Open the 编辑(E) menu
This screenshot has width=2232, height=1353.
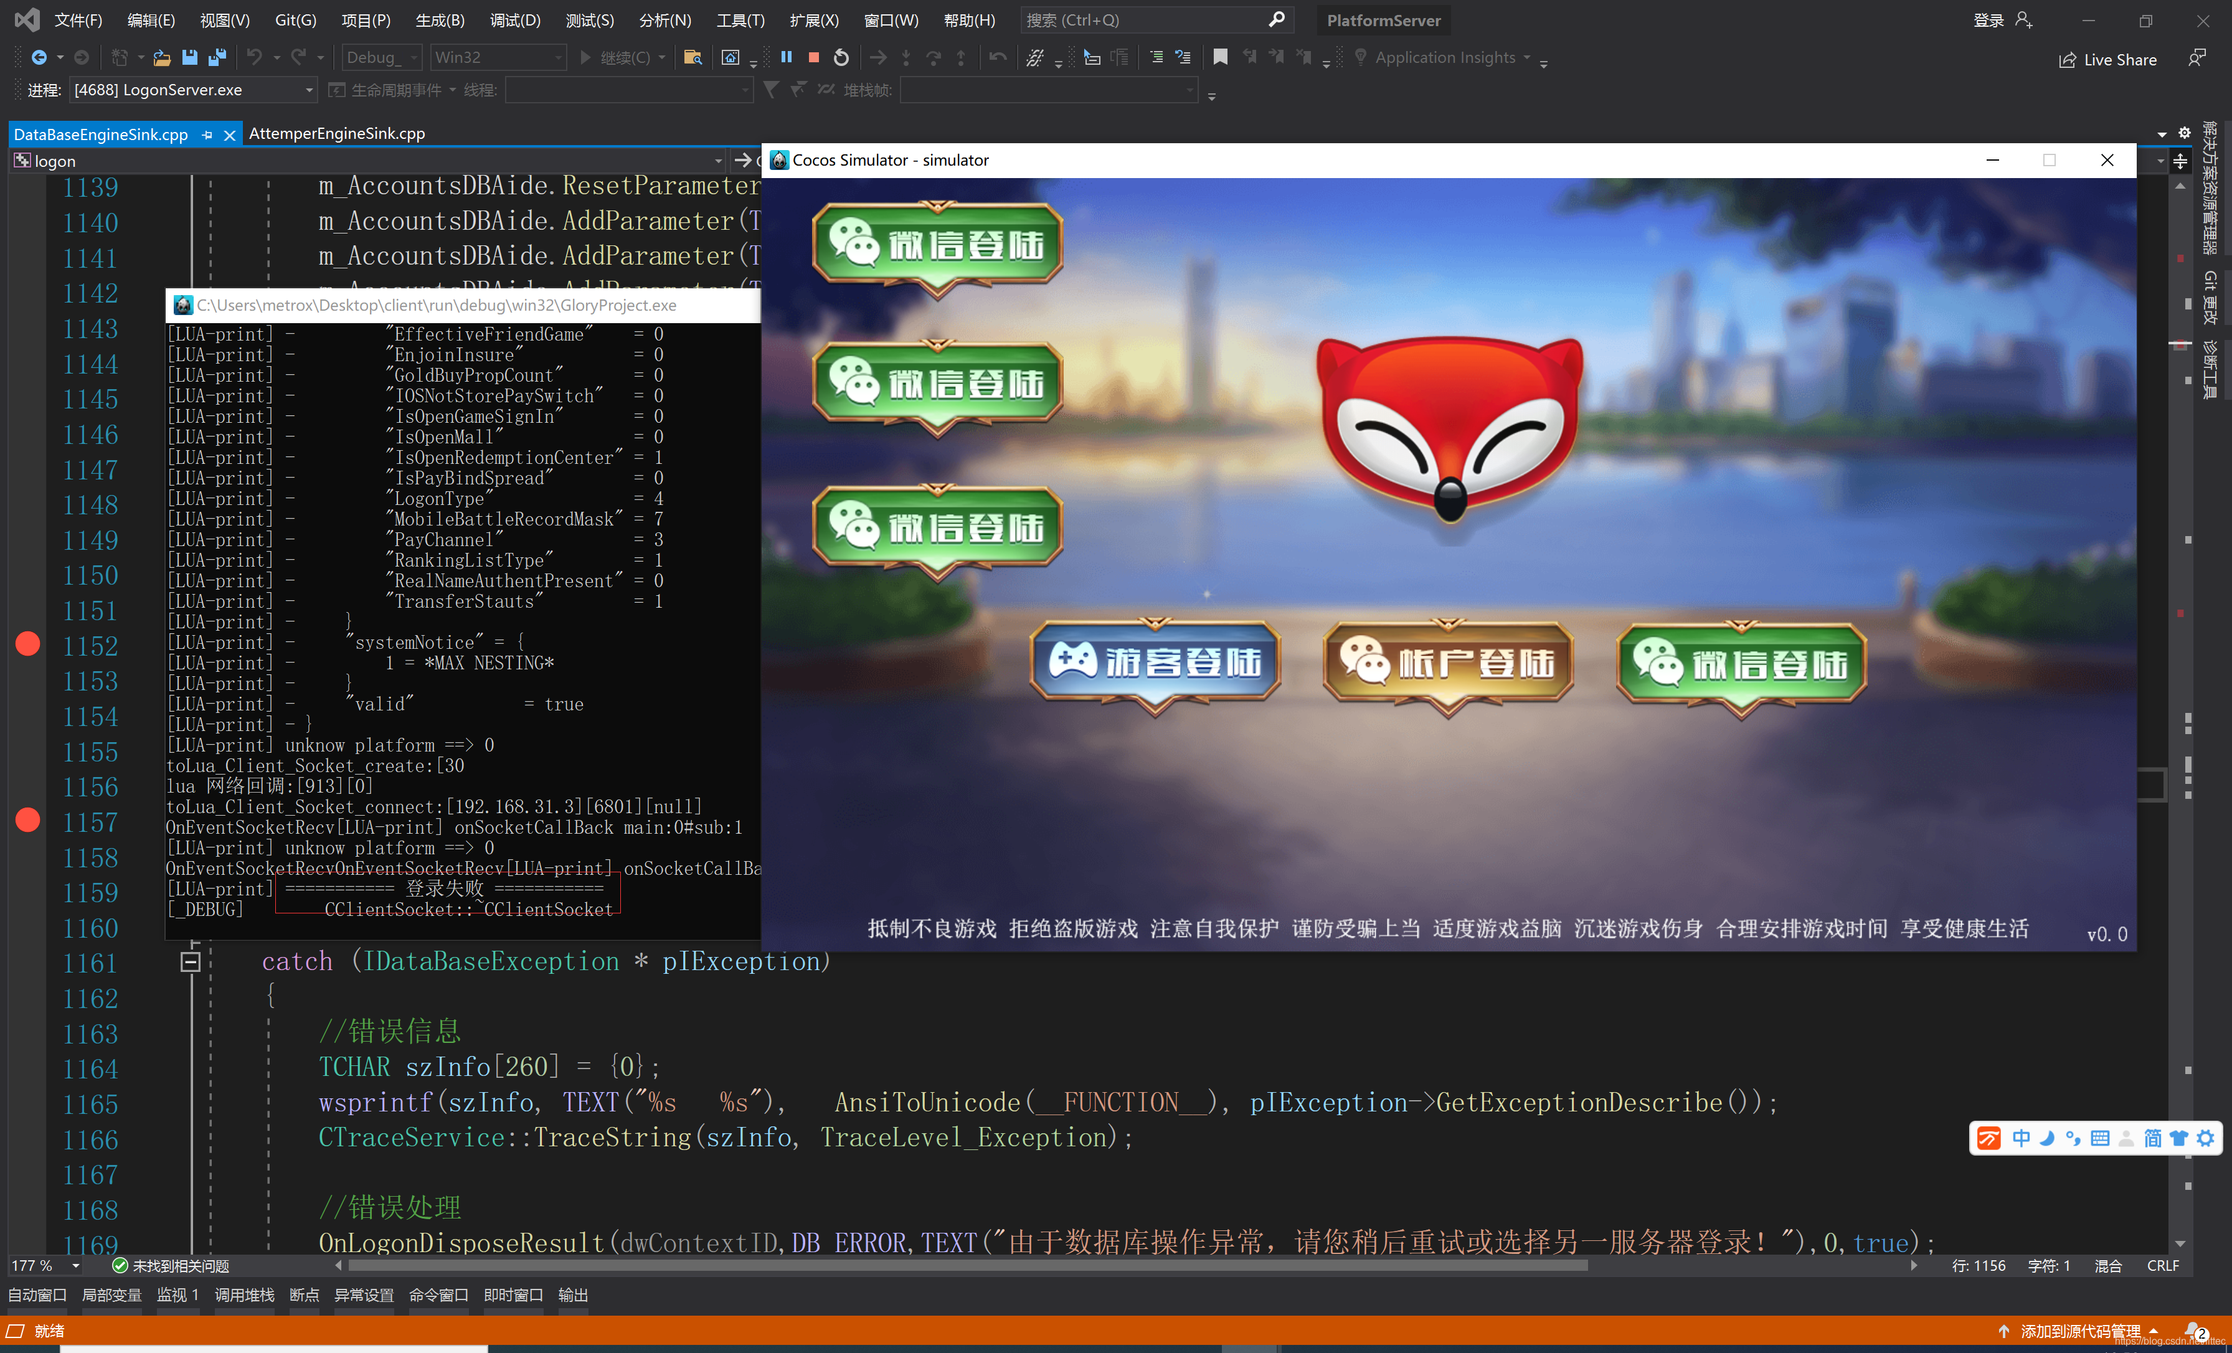[x=151, y=20]
